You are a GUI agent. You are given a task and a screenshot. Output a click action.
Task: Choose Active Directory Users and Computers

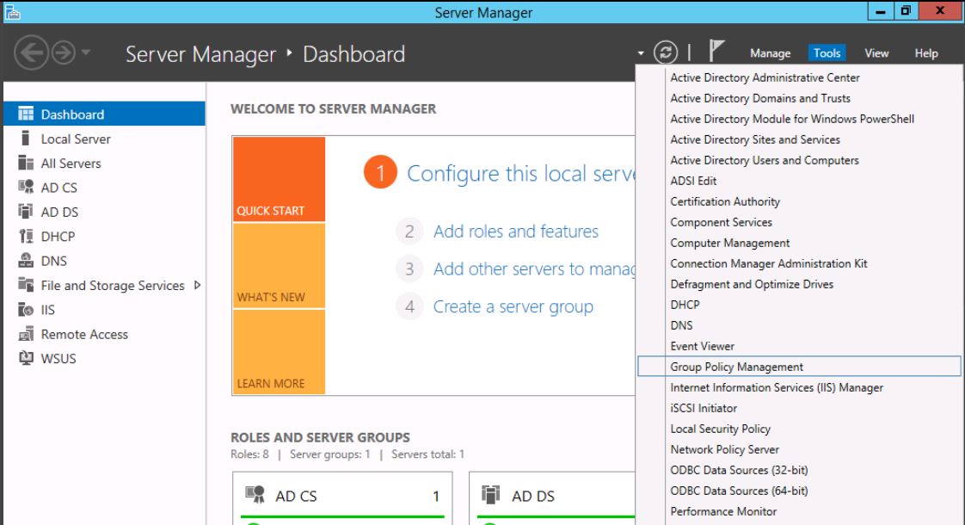(x=764, y=160)
